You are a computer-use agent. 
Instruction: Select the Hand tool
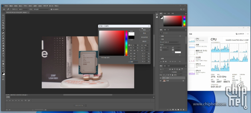tap(3, 64)
